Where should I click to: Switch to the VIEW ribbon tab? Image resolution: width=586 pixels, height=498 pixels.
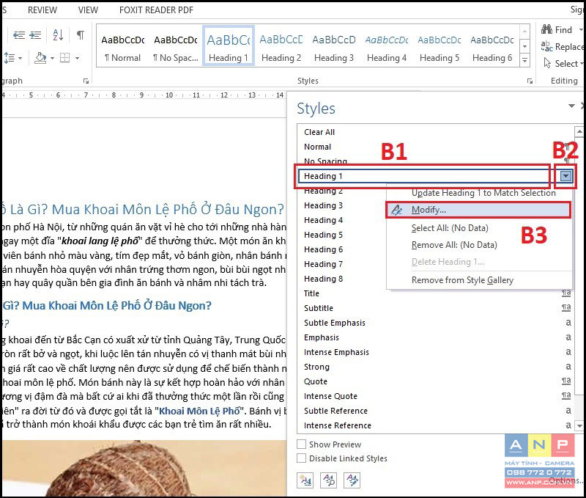pyautogui.click(x=88, y=10)
